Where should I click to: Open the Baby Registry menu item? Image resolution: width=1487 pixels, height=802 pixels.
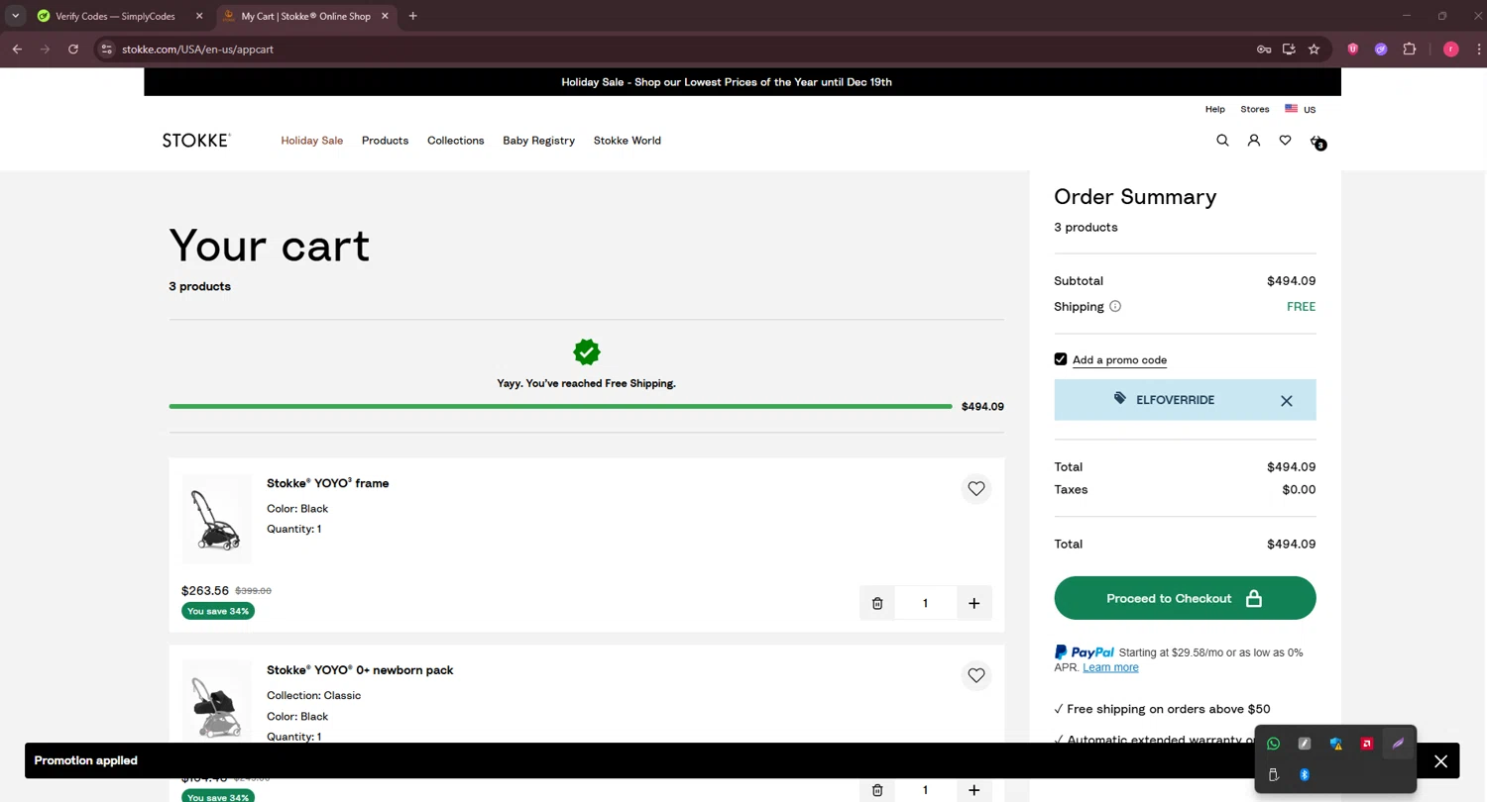point(538,141)
